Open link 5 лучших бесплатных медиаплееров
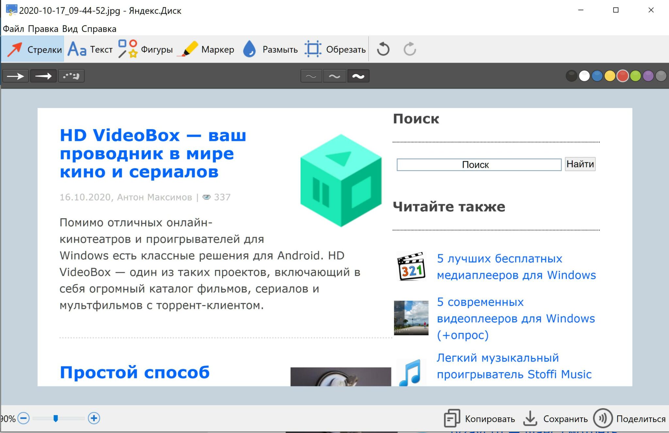Screen dimensions: 669x433 point(516,267)
